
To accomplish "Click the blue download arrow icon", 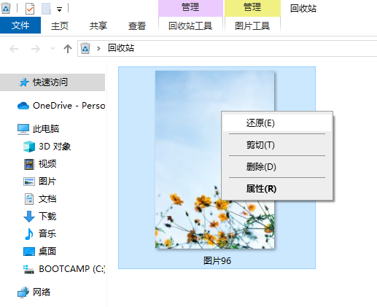I will [x=29, y=217].
